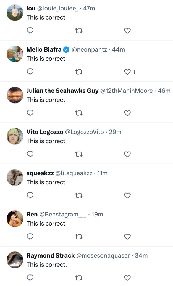Retweet Vito Logozzo's post

point(79,154)
